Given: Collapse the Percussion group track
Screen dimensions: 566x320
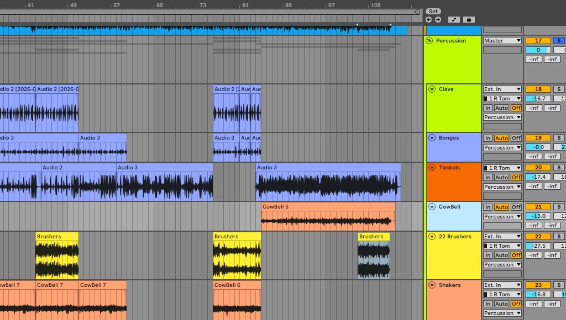Looking at the screenshot, I should coord(429,41).
